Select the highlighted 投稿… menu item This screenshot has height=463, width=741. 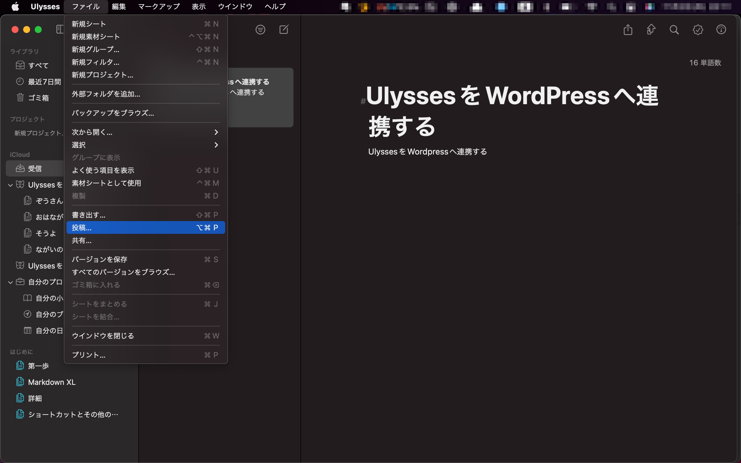click(146, 227)
